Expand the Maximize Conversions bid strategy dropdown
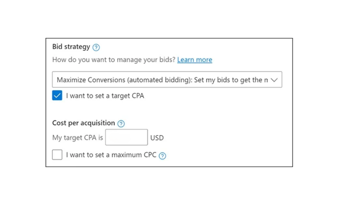338x205 pixels. [167, 79]
